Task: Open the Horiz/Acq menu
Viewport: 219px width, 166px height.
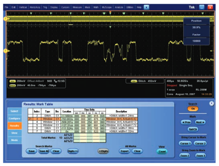Action: 35,7
